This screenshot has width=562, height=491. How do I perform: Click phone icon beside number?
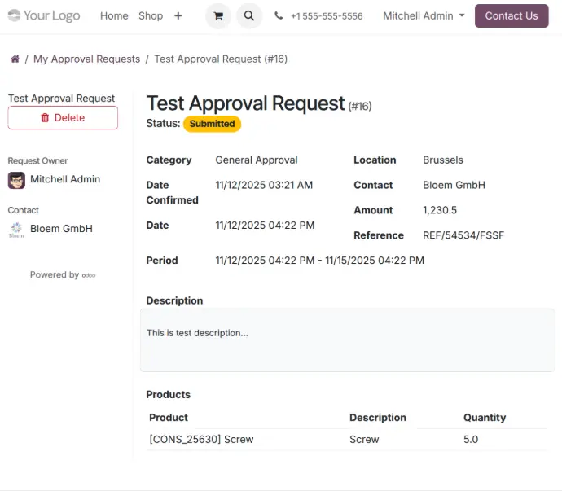tap(279, 16)
